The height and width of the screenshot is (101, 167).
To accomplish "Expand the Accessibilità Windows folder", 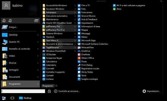I will point(59,5).
